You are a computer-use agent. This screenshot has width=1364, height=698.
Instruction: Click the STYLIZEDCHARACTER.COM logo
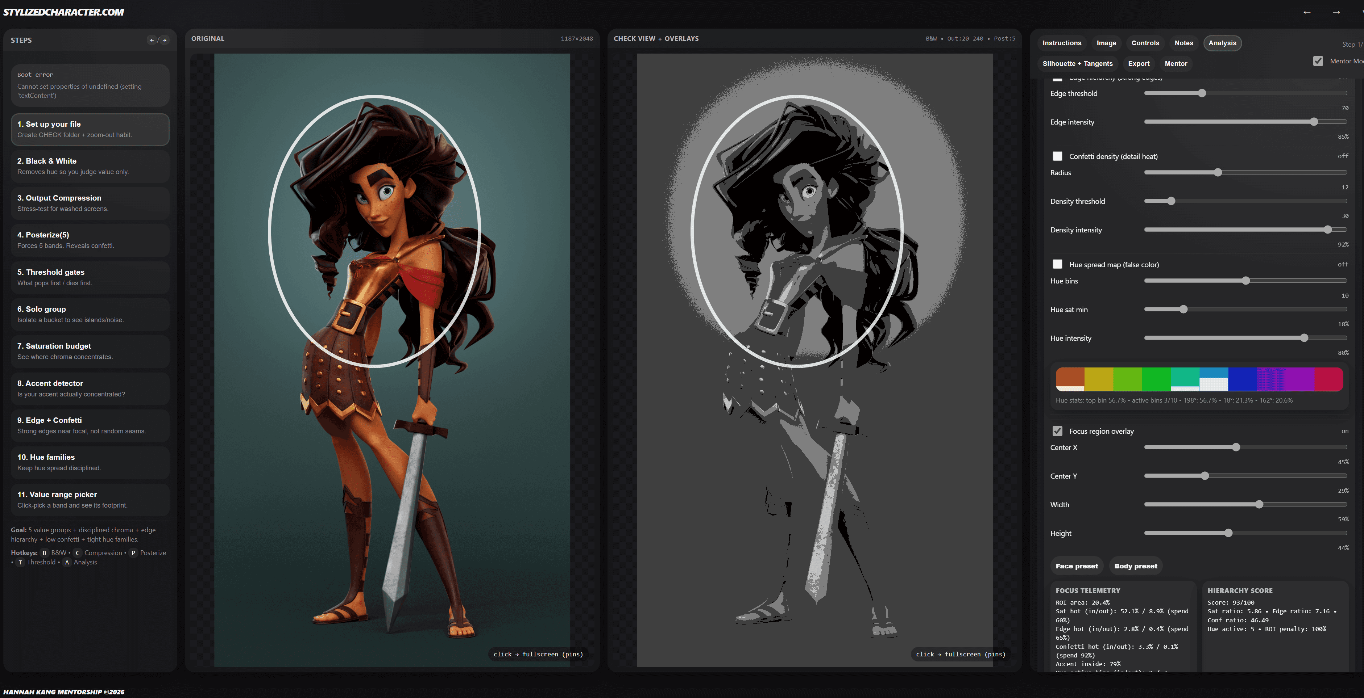pyautogui.click(x=63, y=12)
